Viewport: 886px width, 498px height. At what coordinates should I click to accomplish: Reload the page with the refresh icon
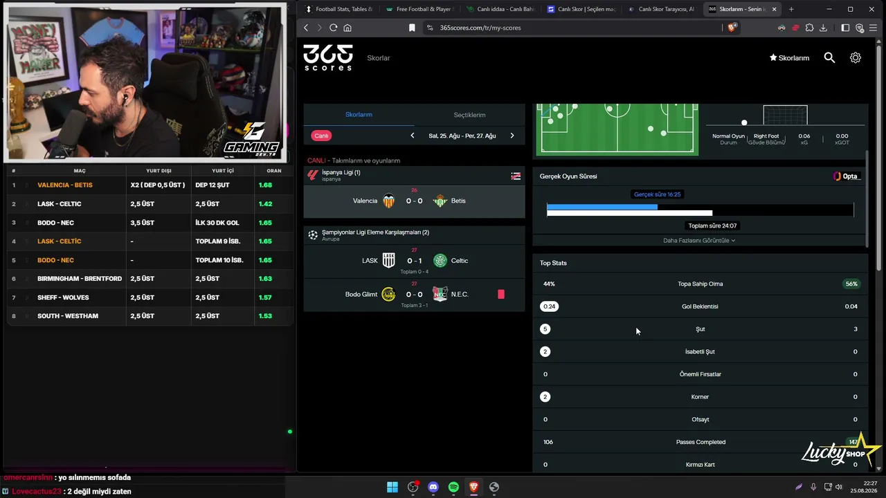coord(333,28)
